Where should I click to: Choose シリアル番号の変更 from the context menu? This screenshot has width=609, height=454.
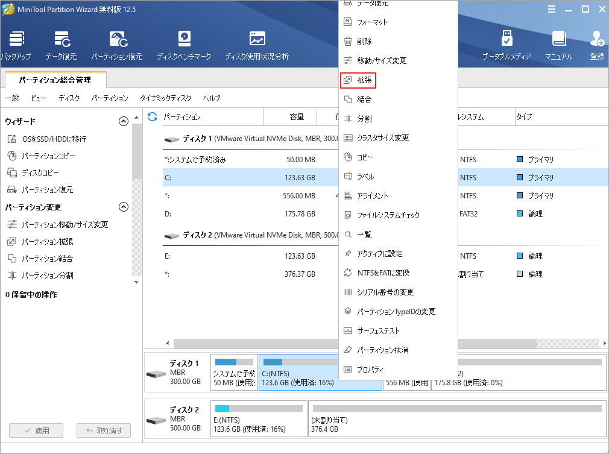(x=398, y=292)
